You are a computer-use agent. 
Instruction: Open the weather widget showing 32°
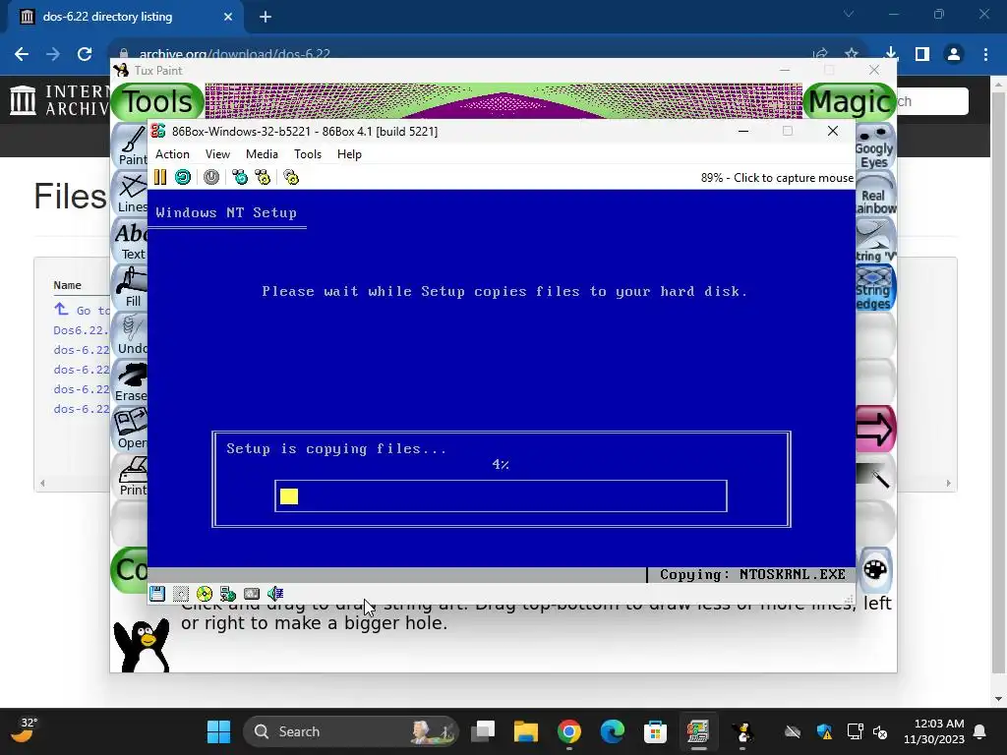coord(23,730)
